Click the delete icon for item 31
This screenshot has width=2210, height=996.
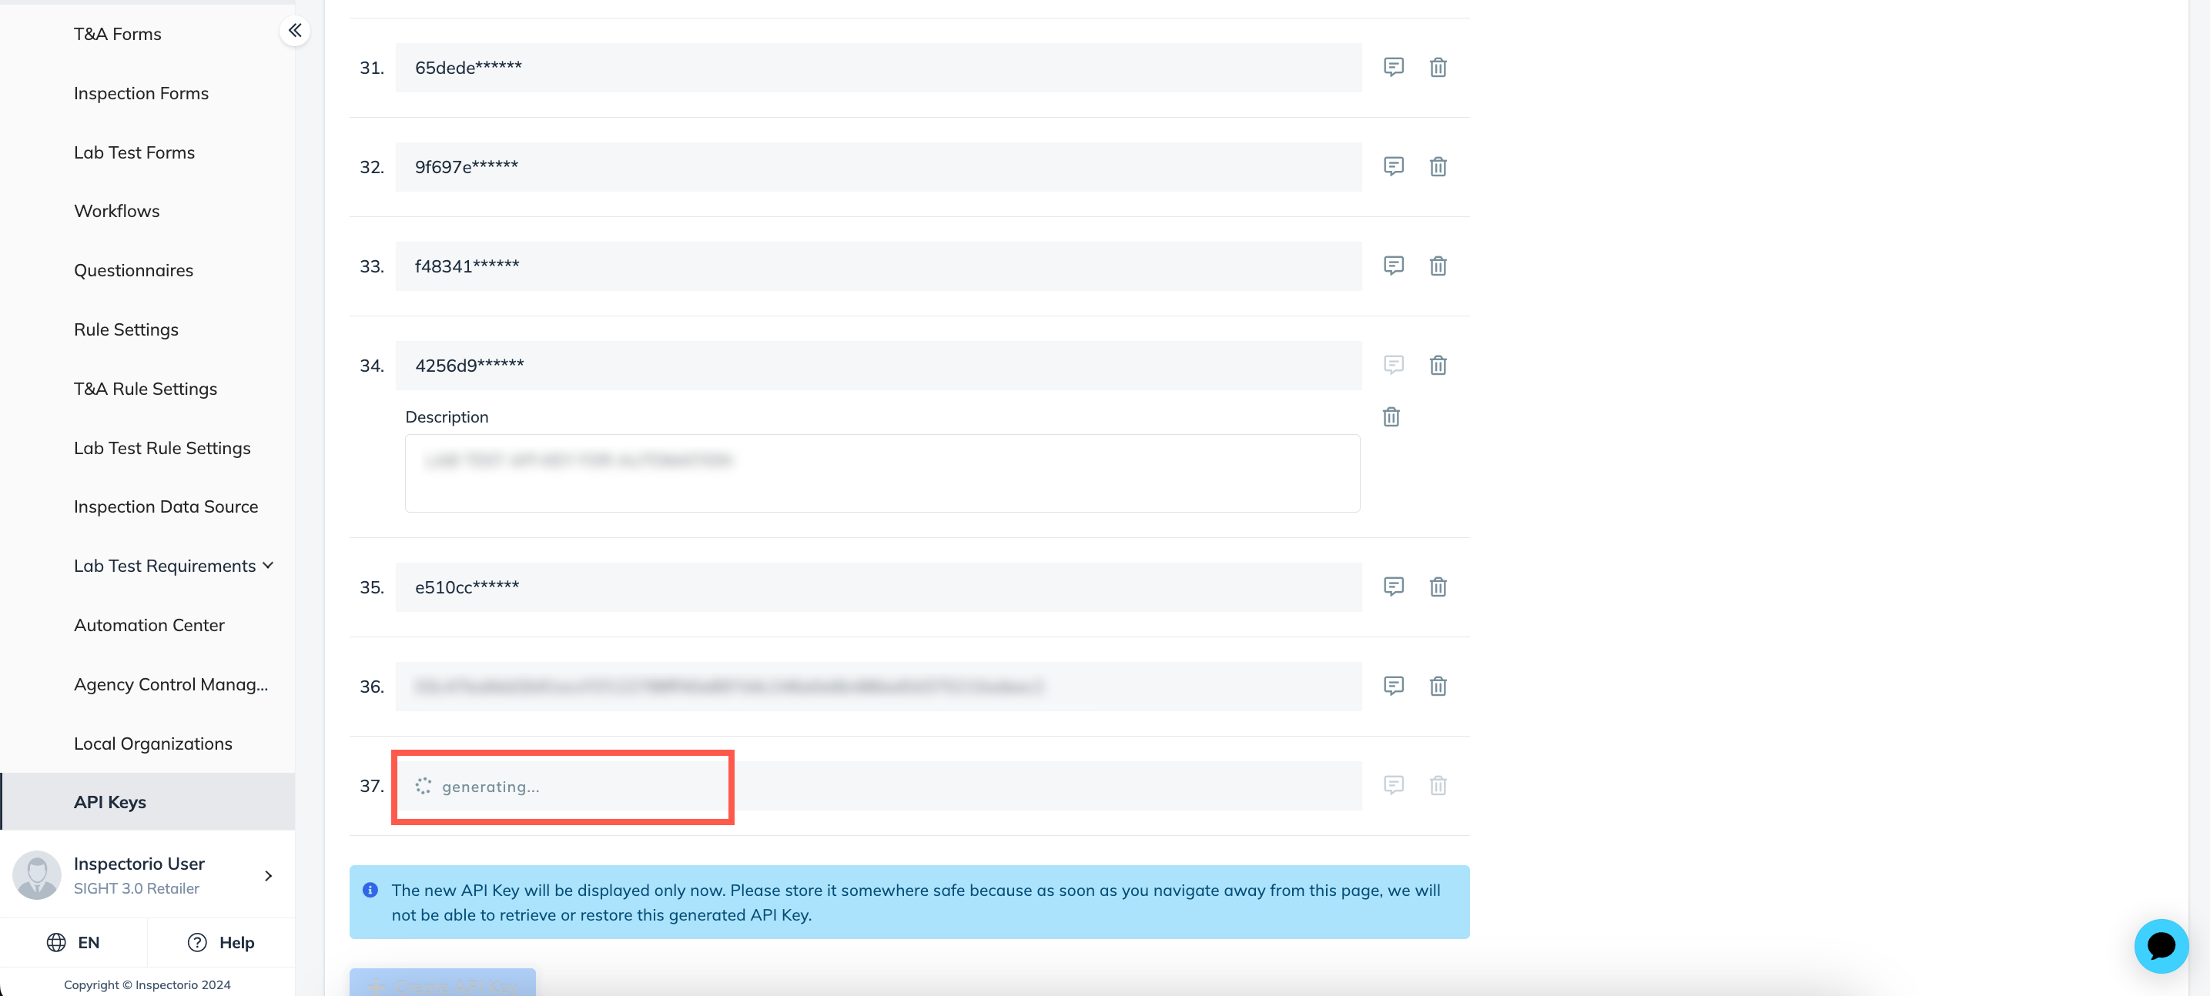tap(1438, 68)
